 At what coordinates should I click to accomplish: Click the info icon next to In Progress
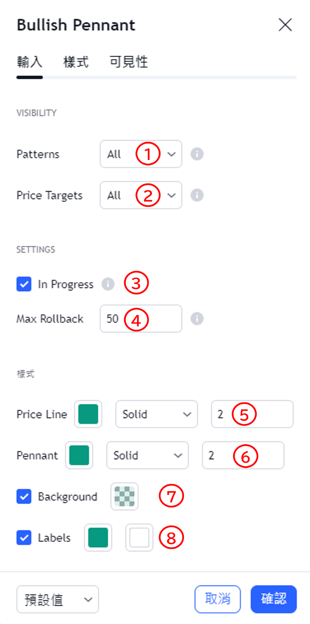(x=108, y=284)
